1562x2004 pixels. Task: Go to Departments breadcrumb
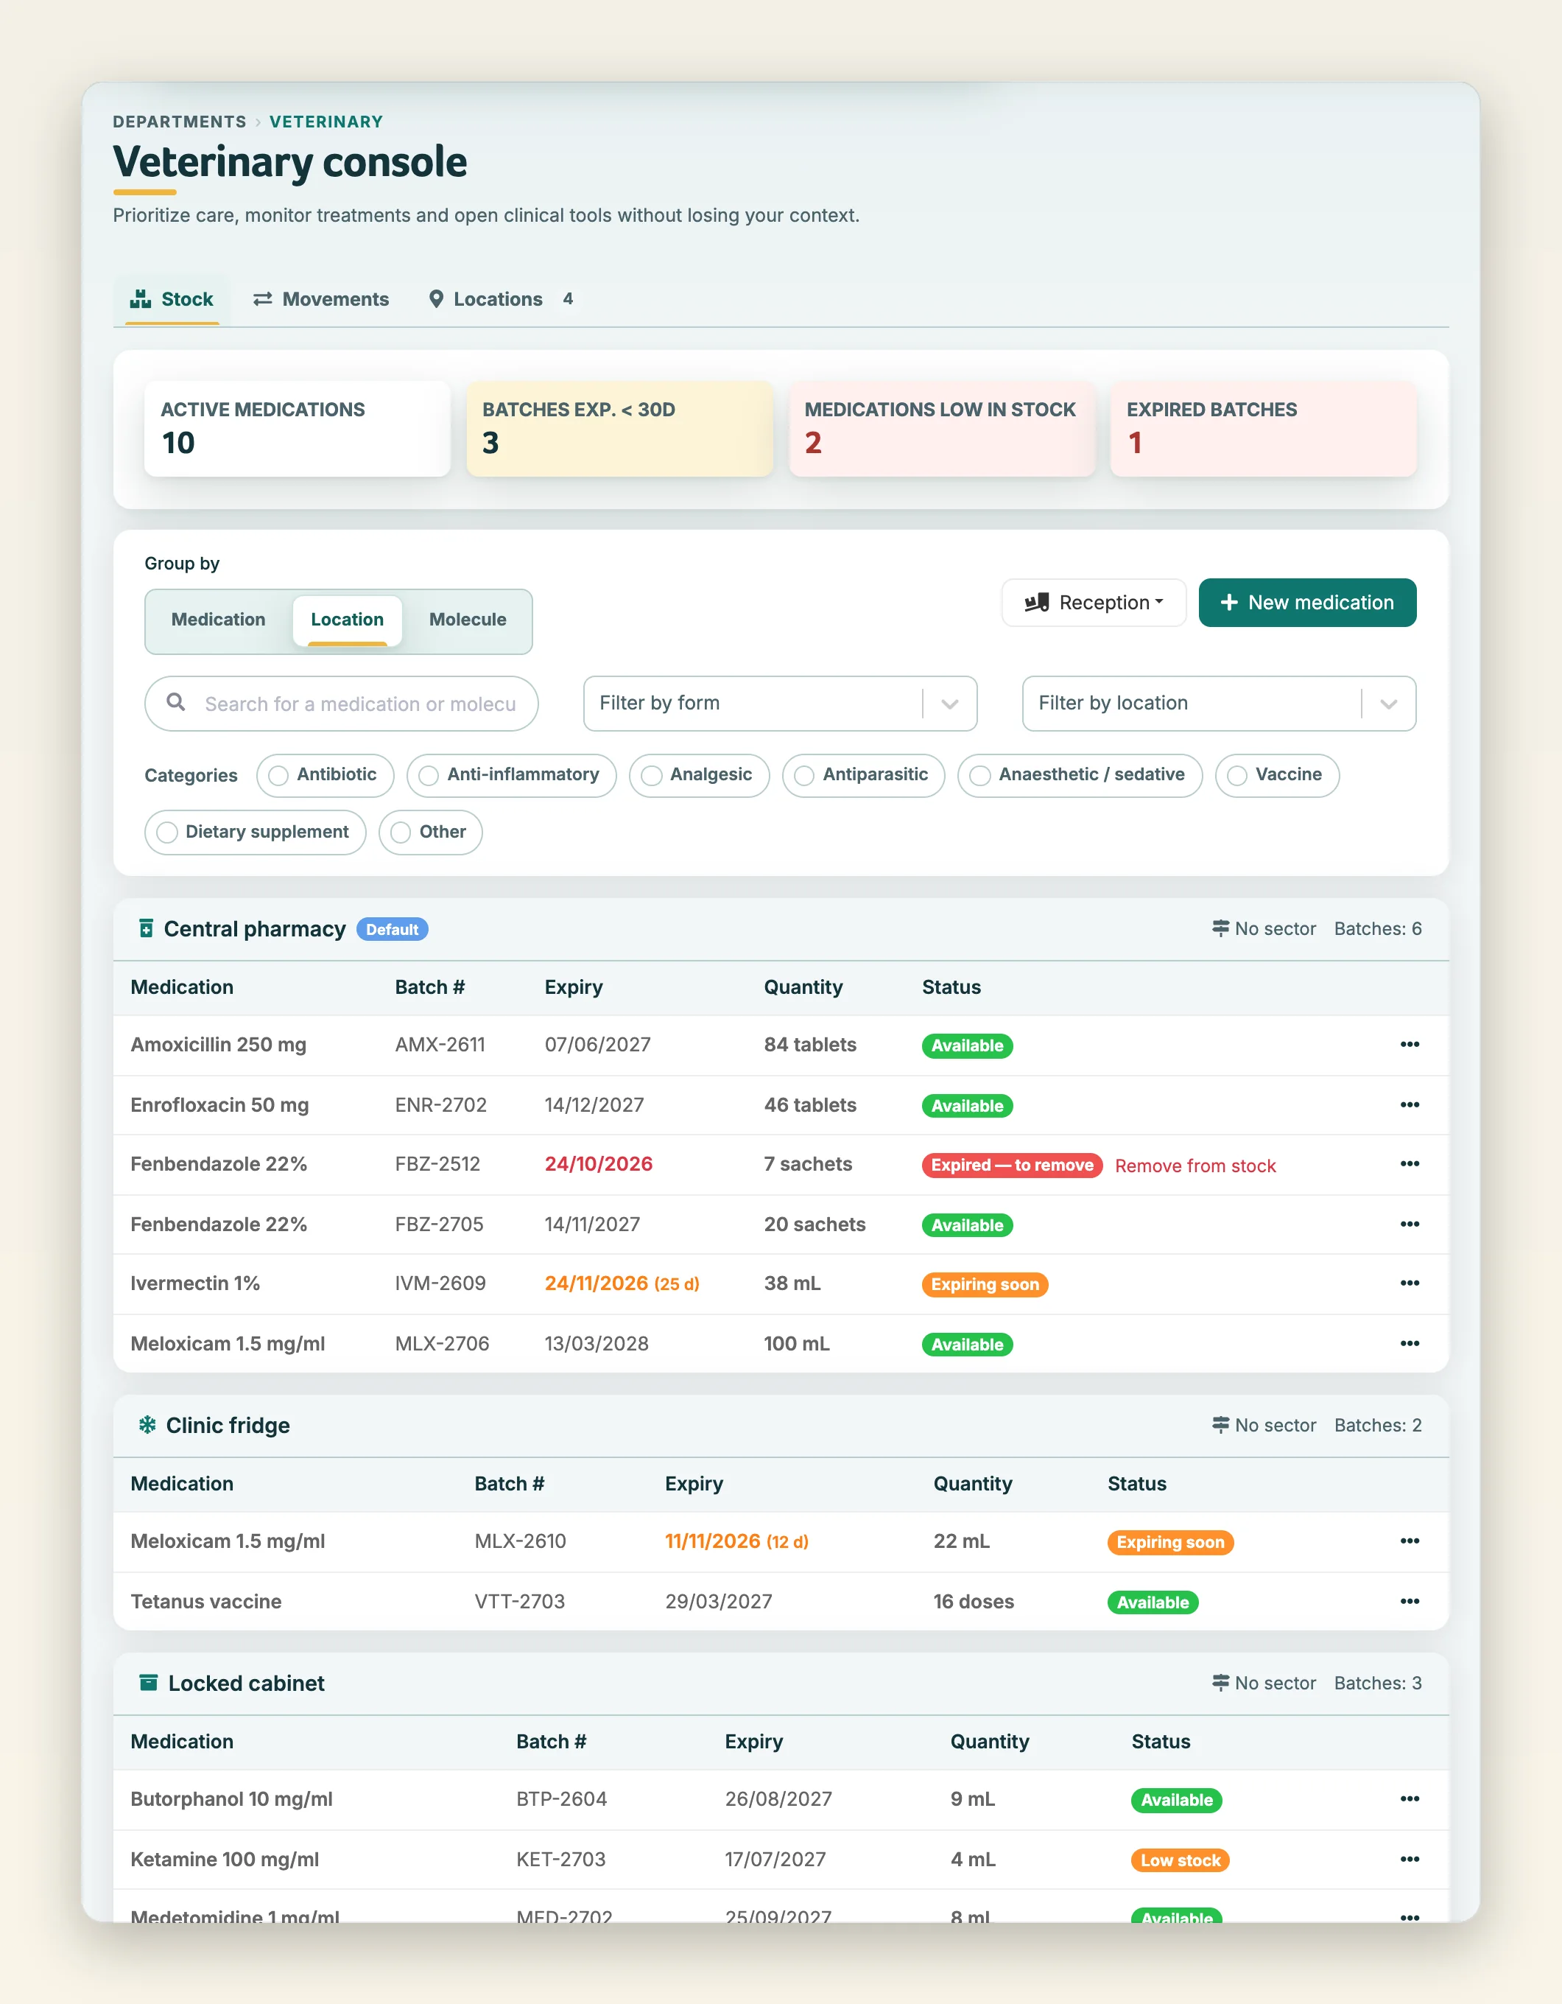[179, 122]
